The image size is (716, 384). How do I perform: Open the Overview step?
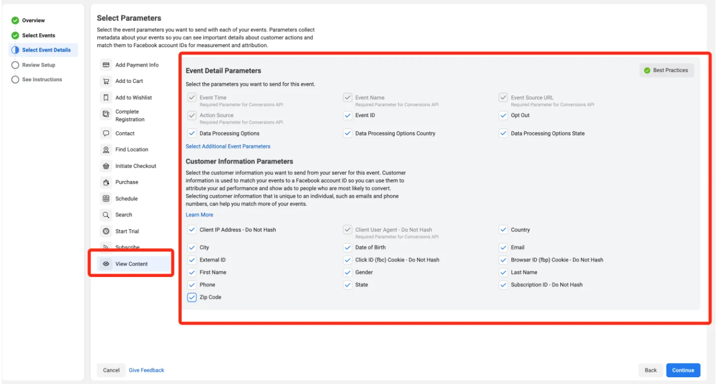(x=33, y=21)
